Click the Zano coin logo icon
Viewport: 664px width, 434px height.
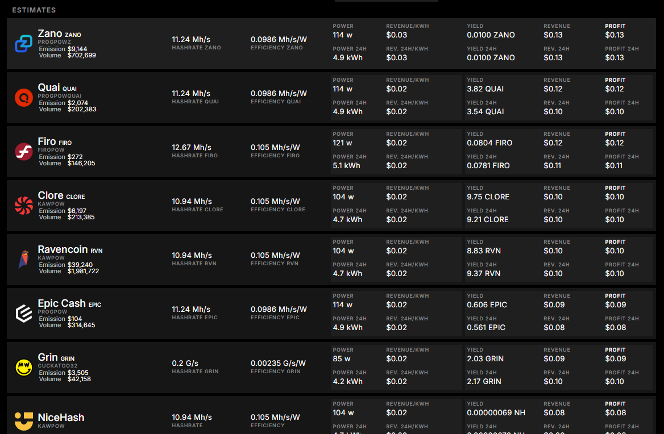pyautogui.click(x=24, y=44)
